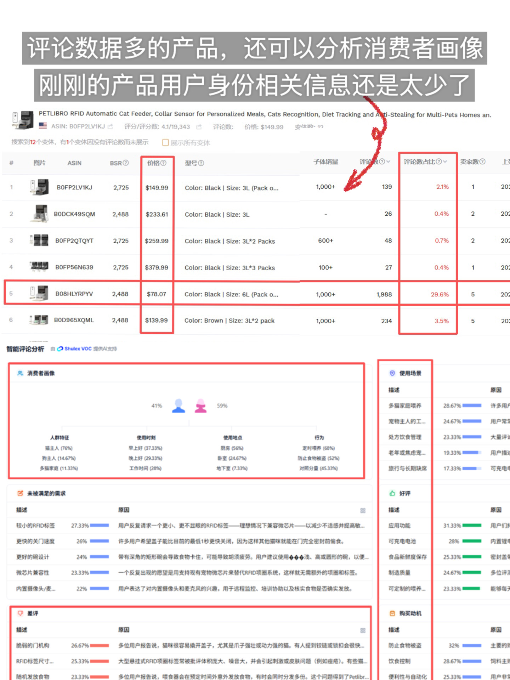The image size is (510, 680).
Task: Open the external link icon beside the ASIN
Action: [110, 126]
